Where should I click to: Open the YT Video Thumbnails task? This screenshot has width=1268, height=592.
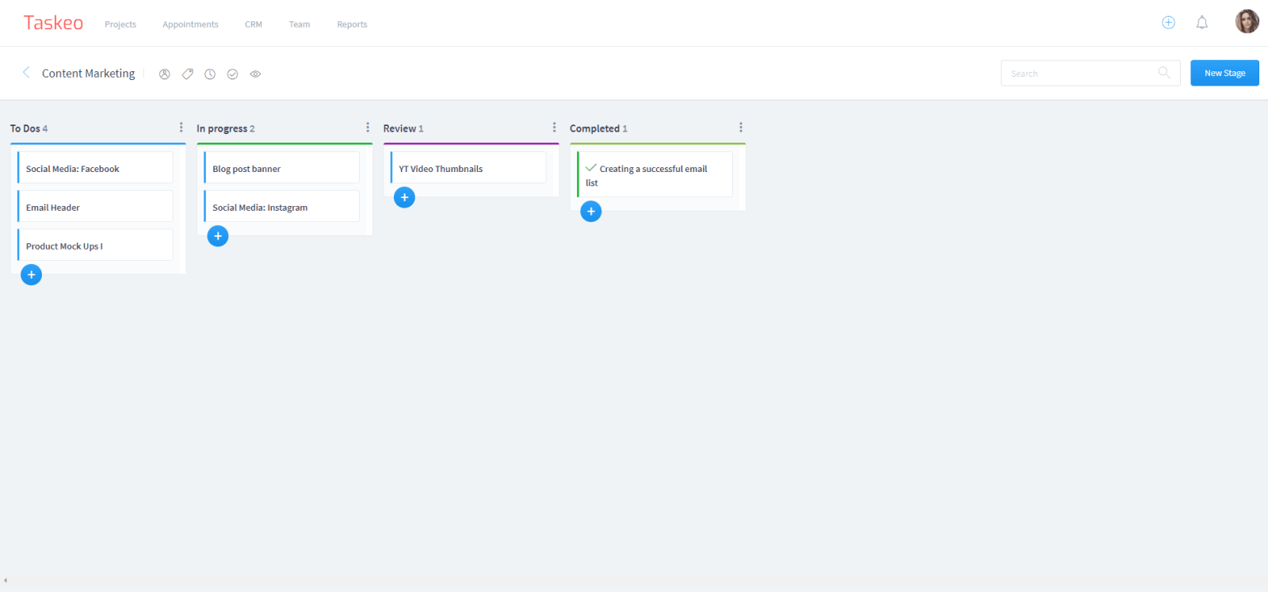(x=468, y=168)
